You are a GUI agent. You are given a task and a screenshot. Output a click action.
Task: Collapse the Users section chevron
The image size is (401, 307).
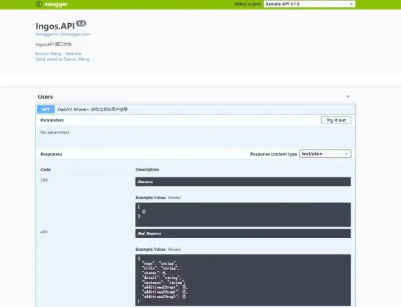click(x=348, y=96)
